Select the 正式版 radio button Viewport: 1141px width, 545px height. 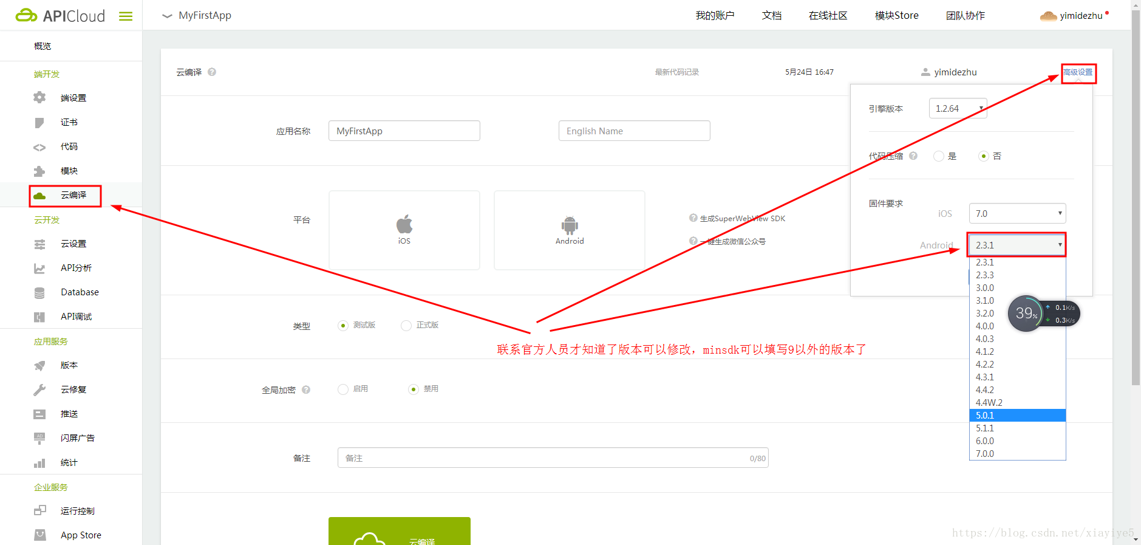pos(406,326)
